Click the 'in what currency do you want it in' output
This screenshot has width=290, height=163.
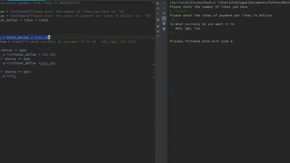point(202,24)
